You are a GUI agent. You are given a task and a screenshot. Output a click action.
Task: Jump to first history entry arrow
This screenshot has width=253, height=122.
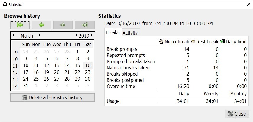20,25
